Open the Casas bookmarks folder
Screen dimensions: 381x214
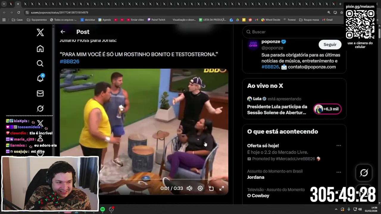coord(17,20)
